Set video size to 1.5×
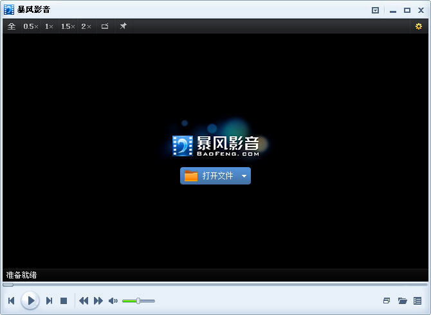The width and height of the screenshot is (431, 315). [68, 26]
